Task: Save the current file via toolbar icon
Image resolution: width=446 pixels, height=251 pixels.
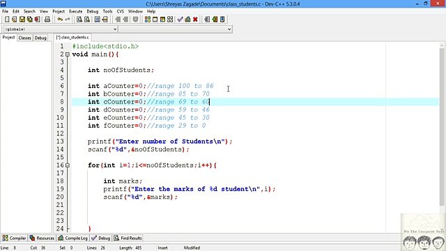Action: pyautogui.click(x=22, y=20)
